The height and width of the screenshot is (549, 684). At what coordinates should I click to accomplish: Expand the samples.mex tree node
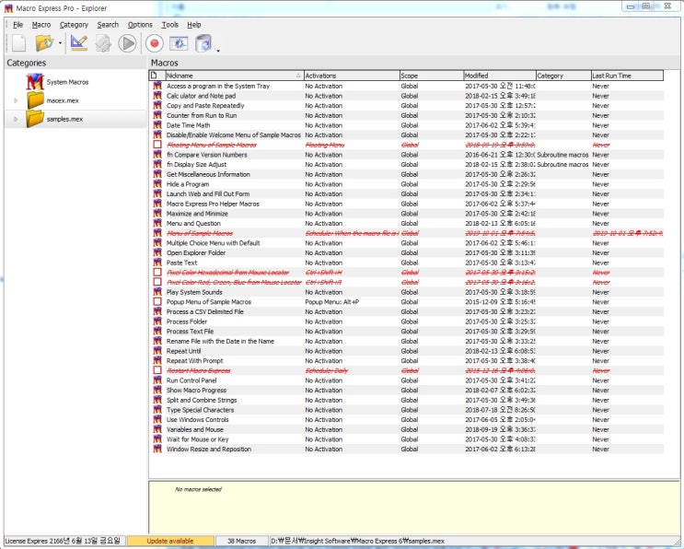coord(16,119)
